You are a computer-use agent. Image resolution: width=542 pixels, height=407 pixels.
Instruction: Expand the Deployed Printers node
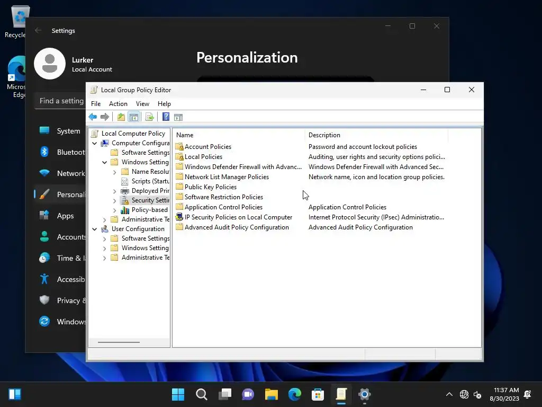pyautogui.click(x=114, y=191)
